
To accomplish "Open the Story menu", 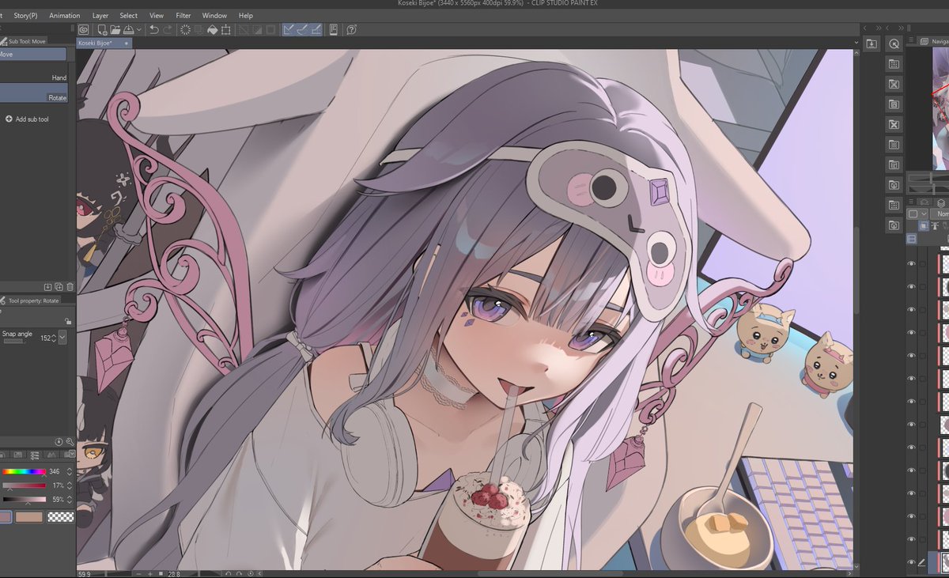I will (25, 15).
